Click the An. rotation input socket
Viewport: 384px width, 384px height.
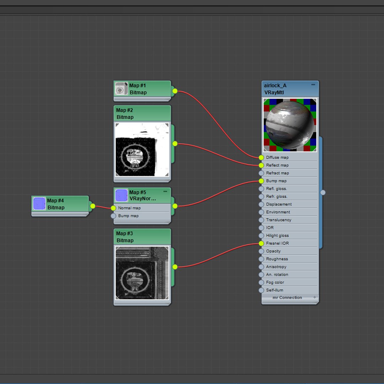pyautogui.click(x=261, y=275)
